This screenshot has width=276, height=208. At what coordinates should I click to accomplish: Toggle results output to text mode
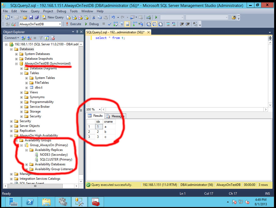148,24
